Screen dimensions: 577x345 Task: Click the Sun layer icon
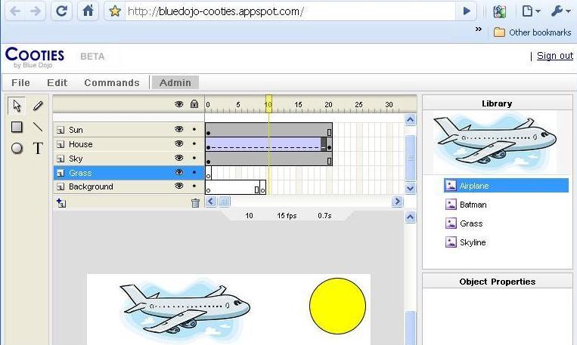click(x=60, y=130)
